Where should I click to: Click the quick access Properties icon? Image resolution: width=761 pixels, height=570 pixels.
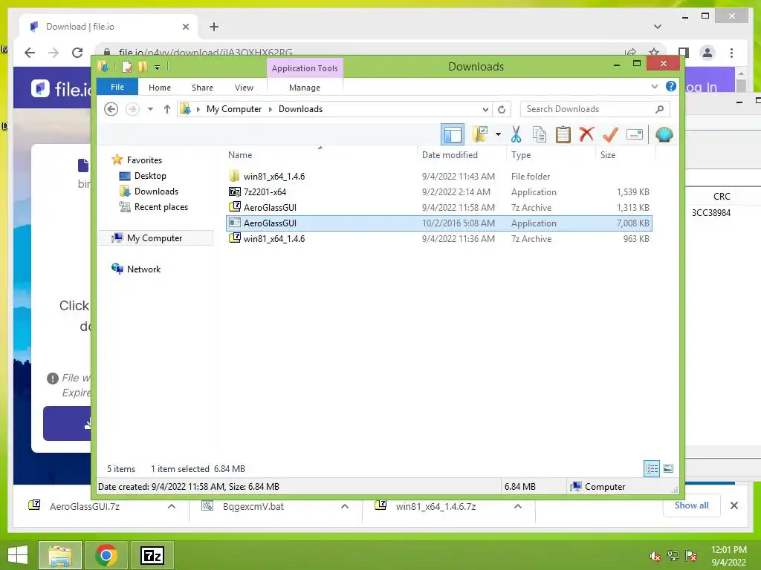(126, 67)
